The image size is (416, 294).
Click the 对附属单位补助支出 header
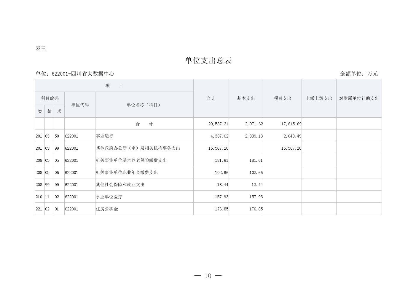pos(359,98)
